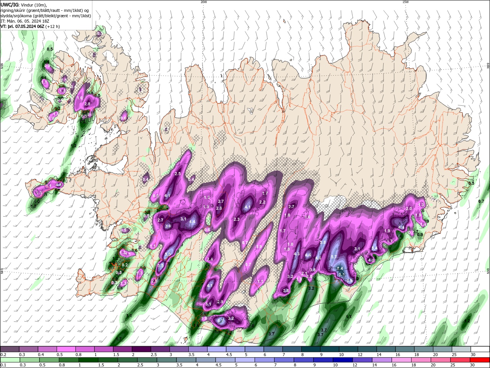Image resolution: width=490 pixels, height=368 pixels.
Task: Pick the deep blue rain swatch between 10 and 12
Action: 343,360
